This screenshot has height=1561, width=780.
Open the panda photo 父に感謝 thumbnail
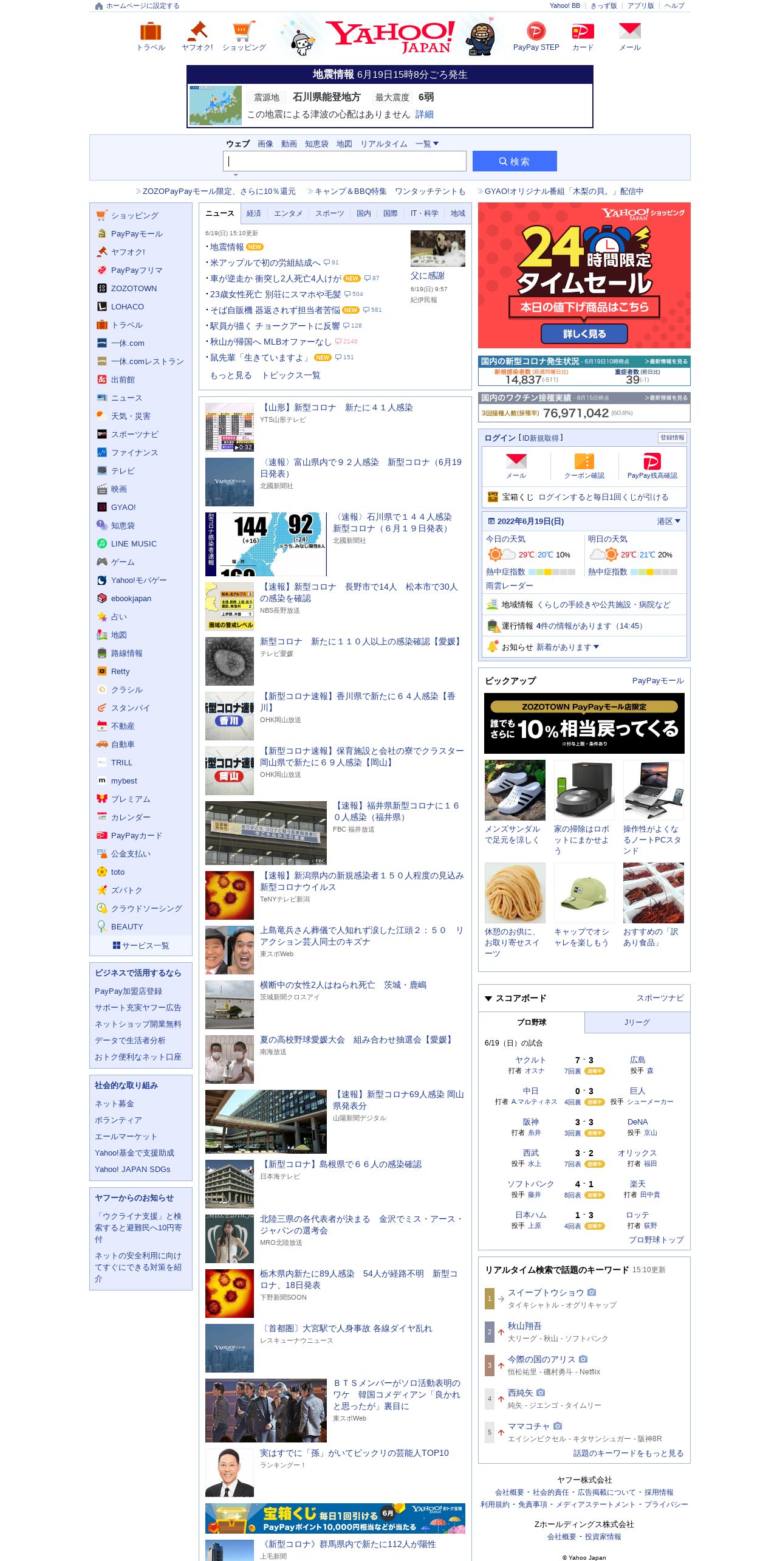tap(438, 249)
